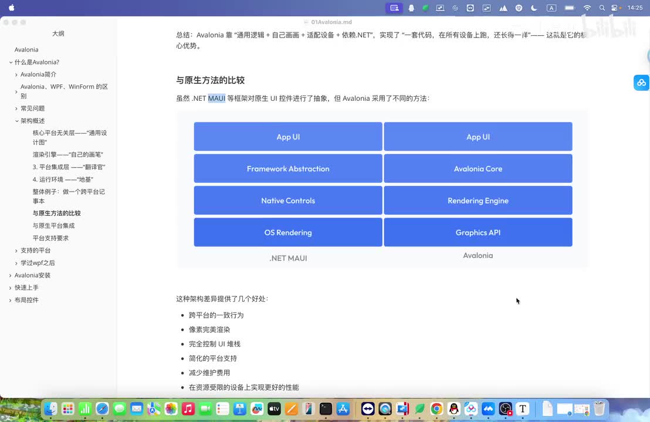This screenshot has height=422, width=650.
Task: Open the QQ penguin menu bar icon
Action: pos(411,8)
